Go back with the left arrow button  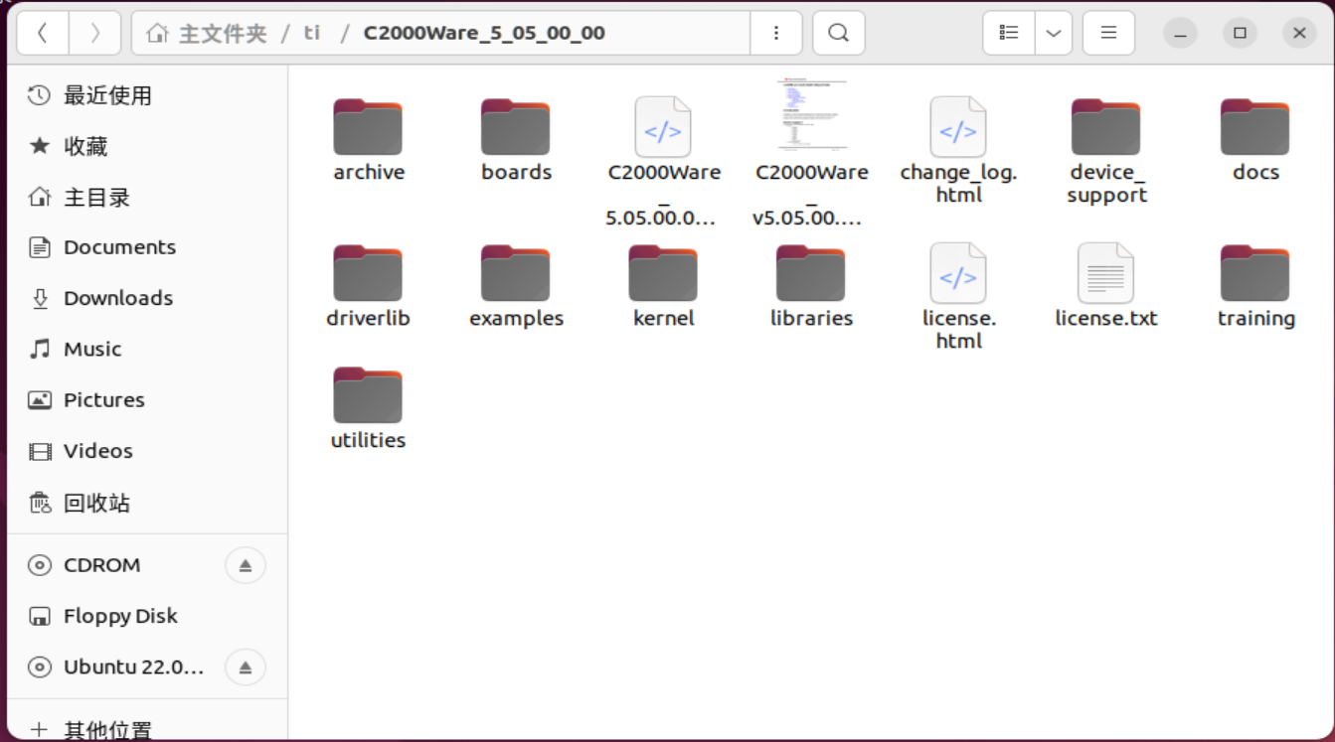pyautogui.click(x=43, y=33)
